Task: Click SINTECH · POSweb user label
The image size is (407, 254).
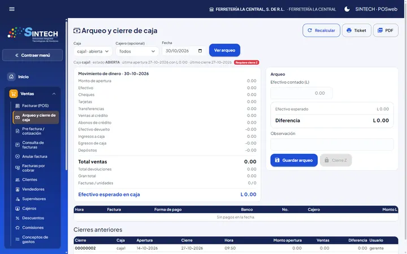Action: click(376, 9)
